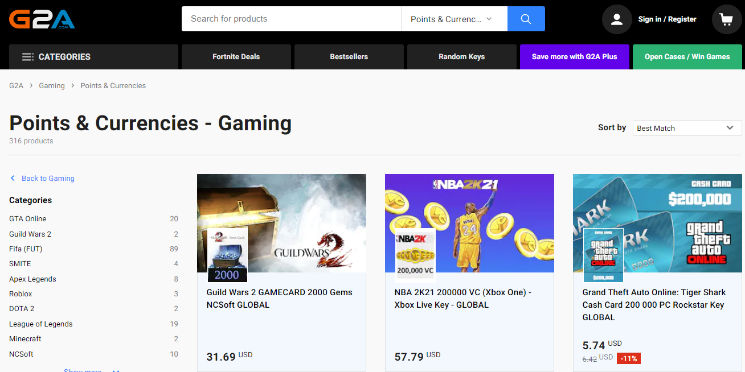
Task: Open the Fortnite Deals tab
Action: point(236,57)
